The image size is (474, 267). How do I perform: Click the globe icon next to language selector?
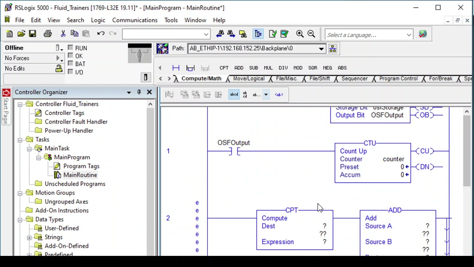pyautogui.click(x=423, y=34)
